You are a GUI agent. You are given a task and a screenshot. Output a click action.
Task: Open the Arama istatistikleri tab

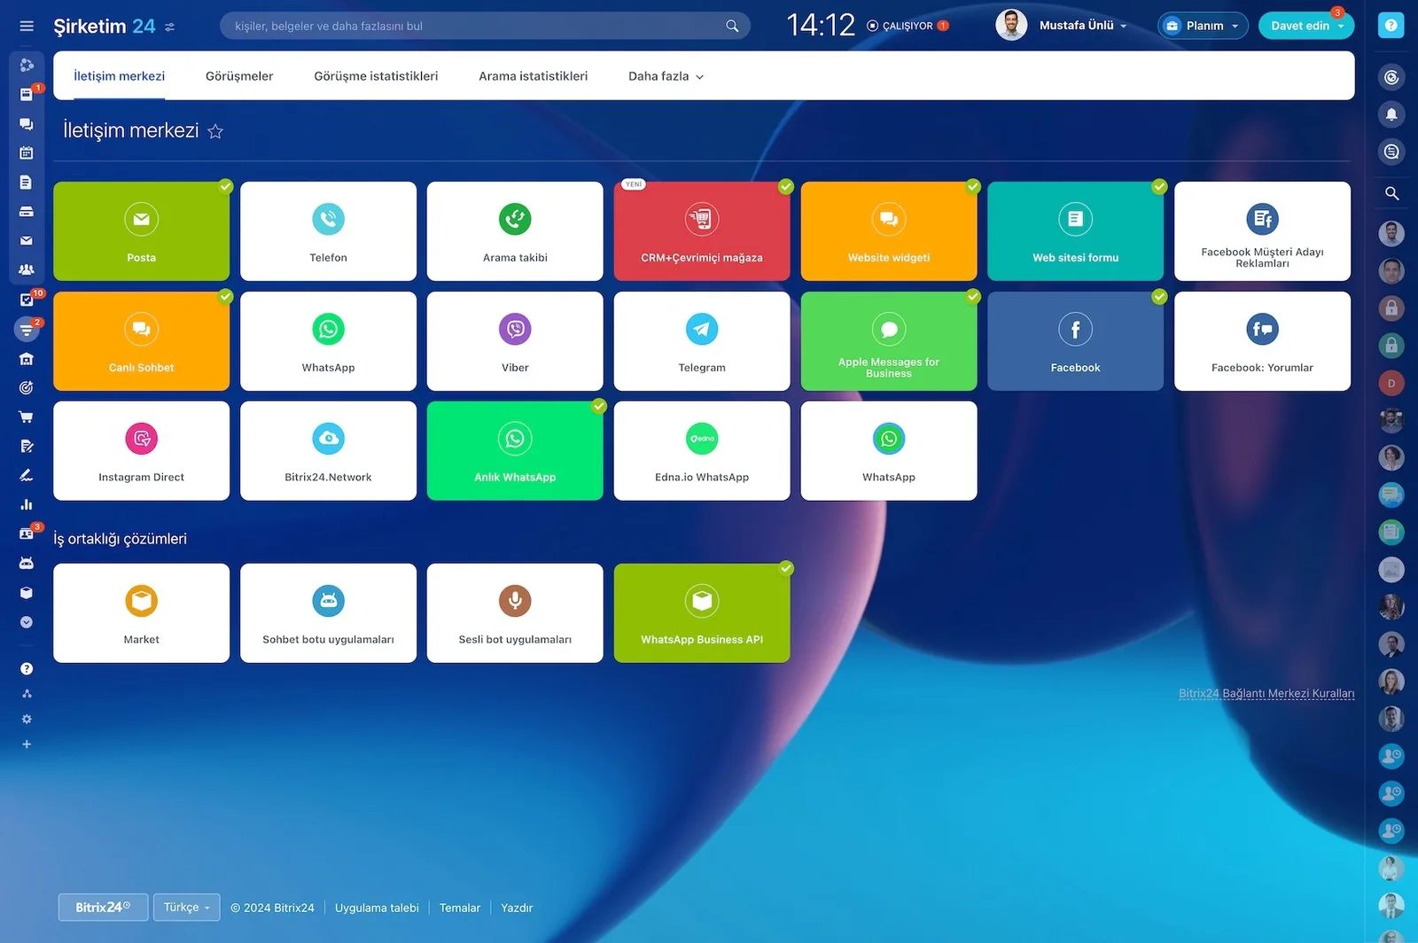(533, 76)
